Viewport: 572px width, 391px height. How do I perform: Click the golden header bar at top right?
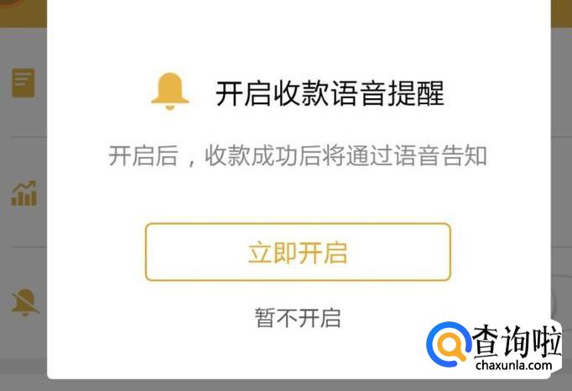[x=561, y=13]
